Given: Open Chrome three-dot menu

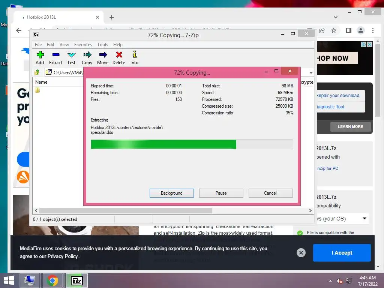Looking at the screenshot, I should 373,30.
